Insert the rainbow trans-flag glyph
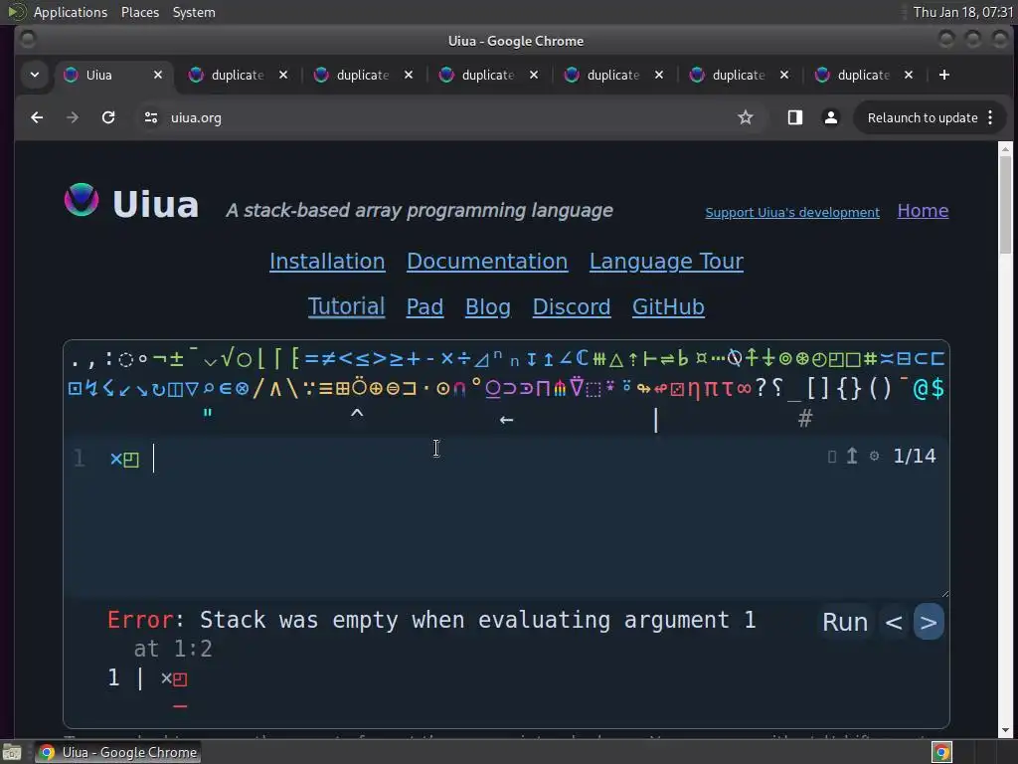The image size is (1018, 764). [x=560, y=389]
